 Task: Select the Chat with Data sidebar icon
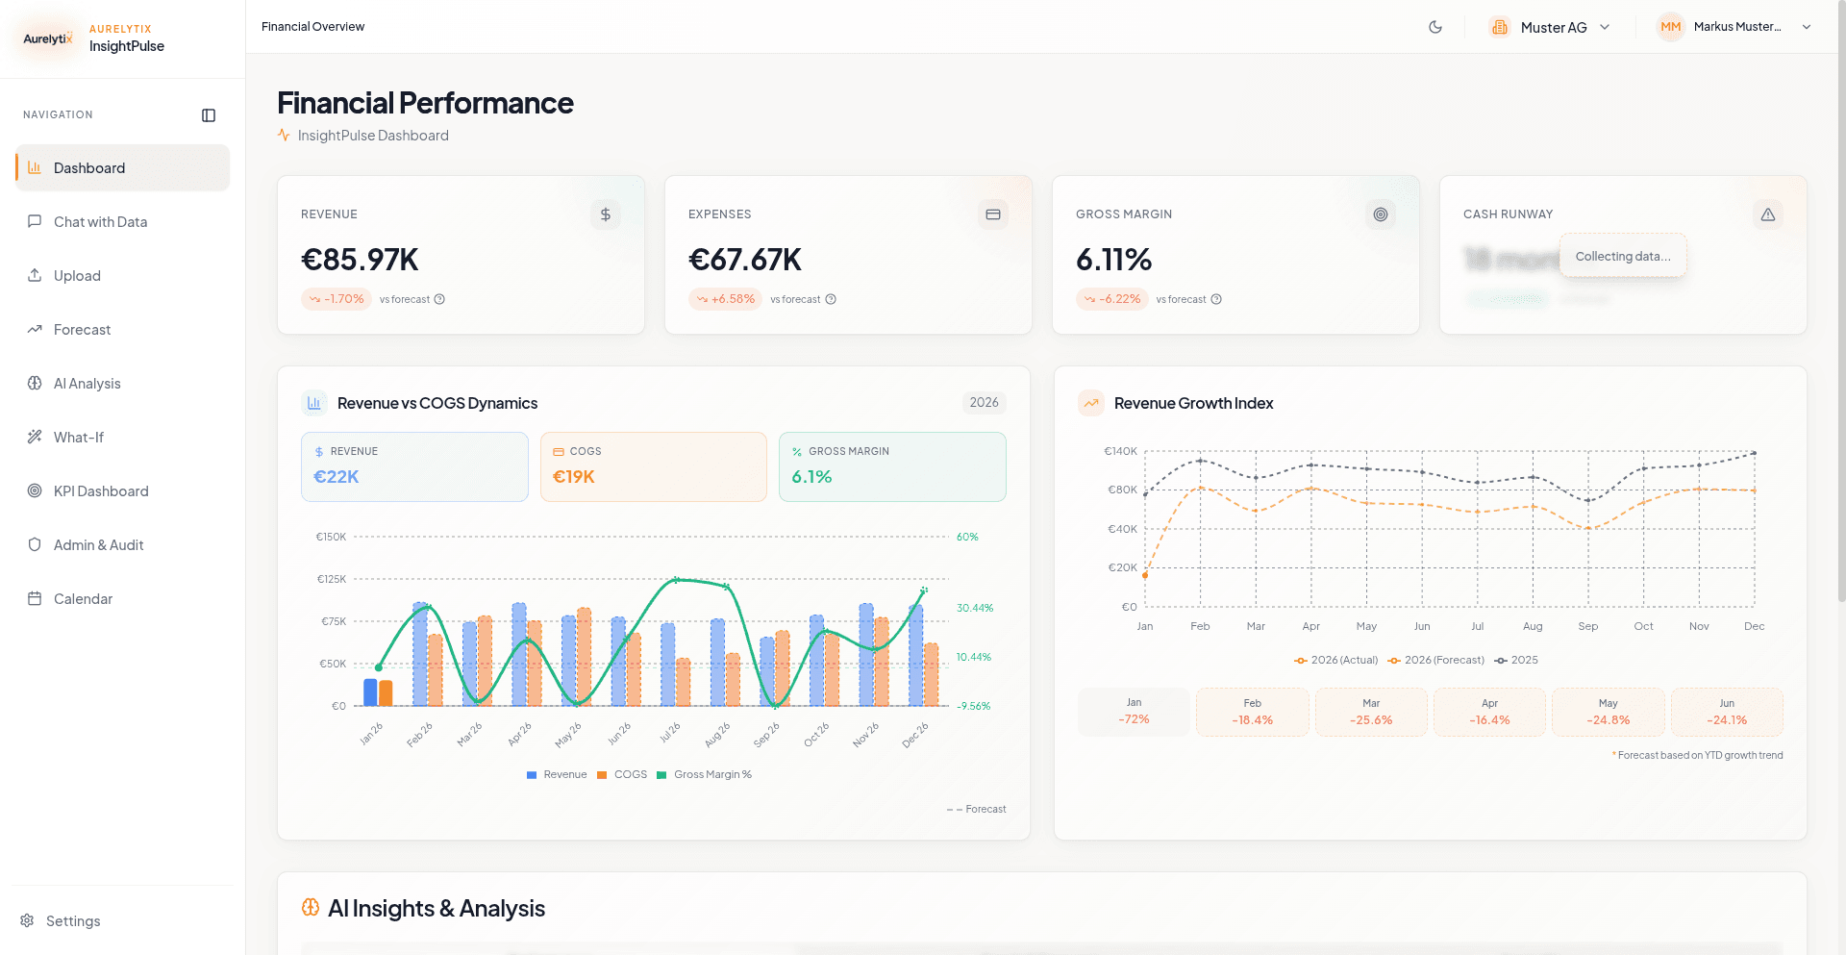(x=35, y=221)
